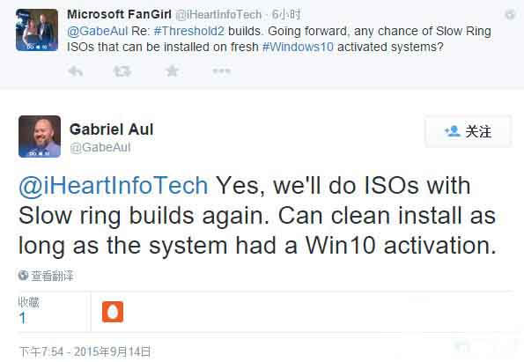
Task: Open the Microsoft FanGirl display name
Action: pos(119,14)
